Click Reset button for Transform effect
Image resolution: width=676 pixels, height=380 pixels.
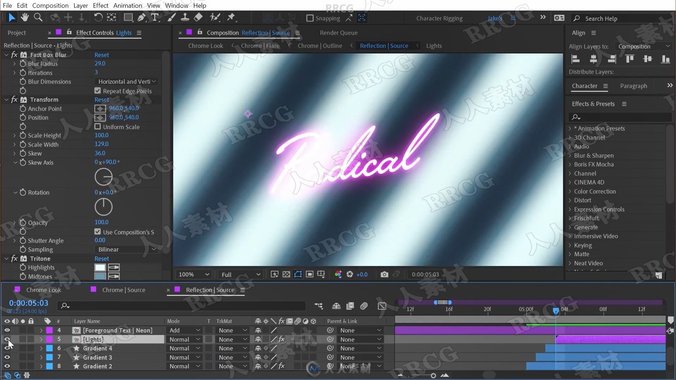(x=102, y=99)
